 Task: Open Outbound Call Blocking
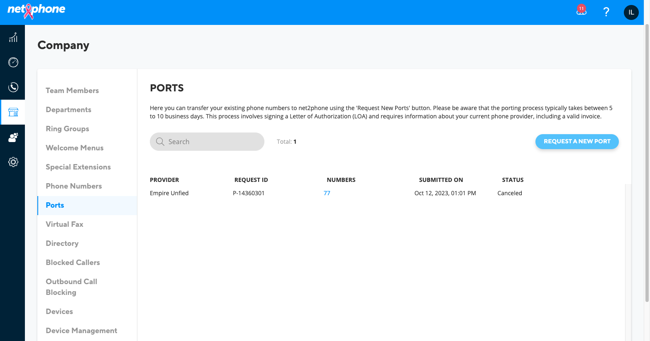click(x=71, y=287)
